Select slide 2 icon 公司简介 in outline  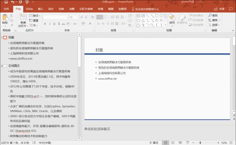click(x=5, y=66)
